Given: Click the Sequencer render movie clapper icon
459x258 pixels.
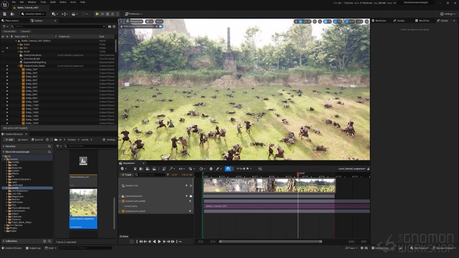Looking at the screenshot, I should (154, 168).
